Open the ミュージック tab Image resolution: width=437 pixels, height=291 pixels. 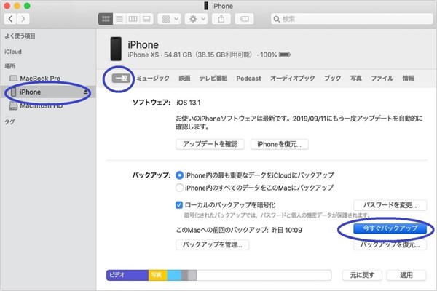[x=153, y=79]
